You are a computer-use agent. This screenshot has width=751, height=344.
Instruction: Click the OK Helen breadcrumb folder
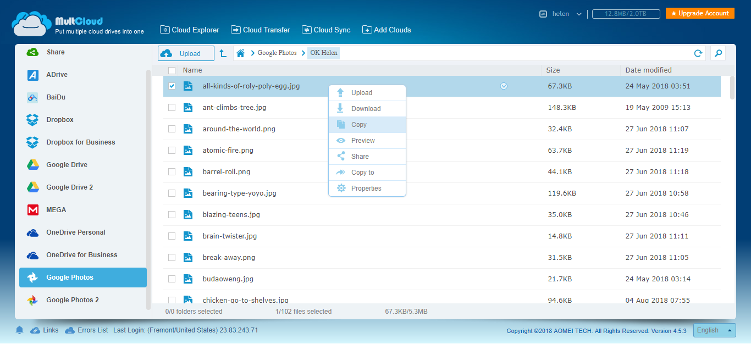(x=324, y=53)
